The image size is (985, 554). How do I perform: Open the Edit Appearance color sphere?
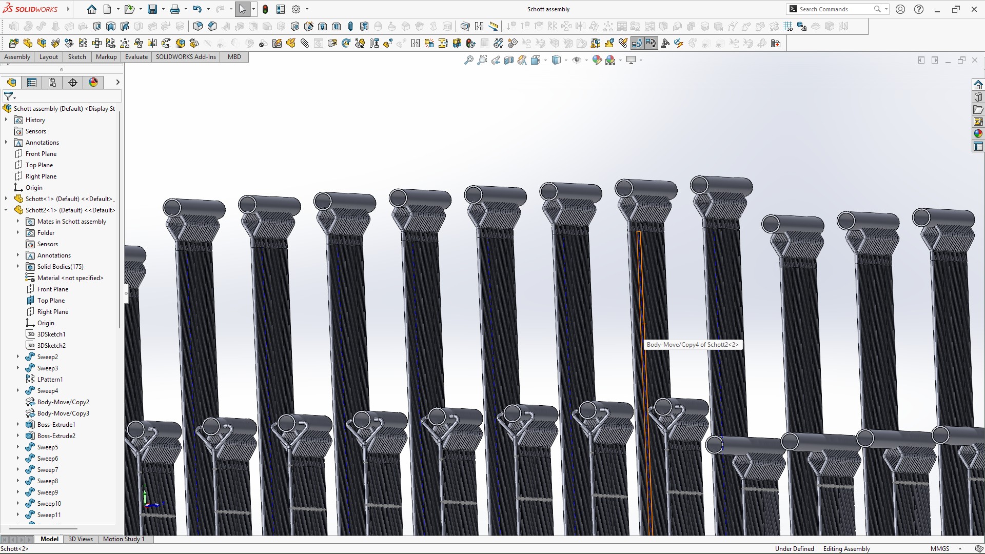(597, 61)
